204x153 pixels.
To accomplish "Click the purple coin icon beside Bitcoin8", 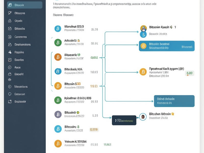I will (x=58, y=114).
